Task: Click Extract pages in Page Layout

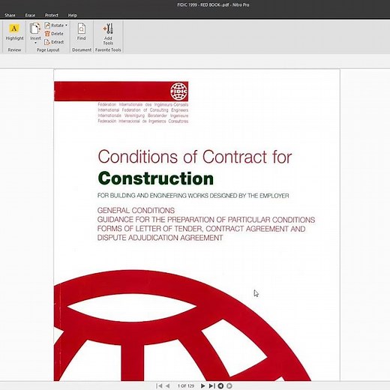Action: pos(54,42)
